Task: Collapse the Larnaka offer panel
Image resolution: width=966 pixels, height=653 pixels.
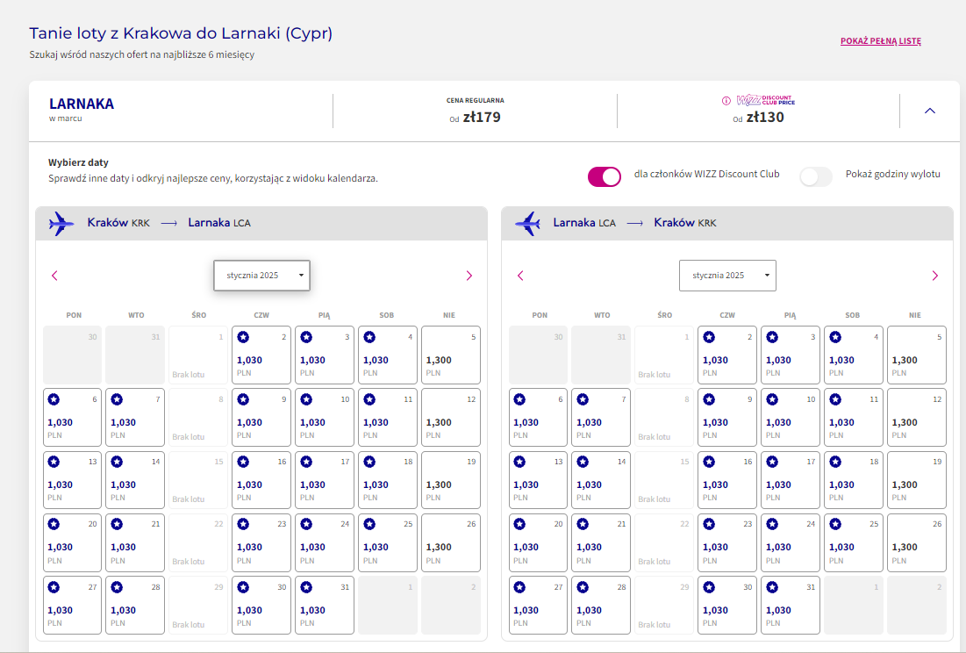Action: pos(930,111)
